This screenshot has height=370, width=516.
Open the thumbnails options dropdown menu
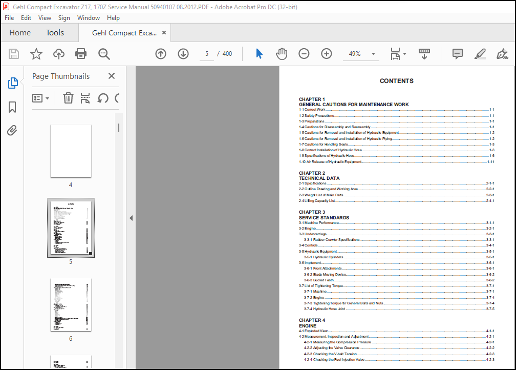tap(40, 98)
